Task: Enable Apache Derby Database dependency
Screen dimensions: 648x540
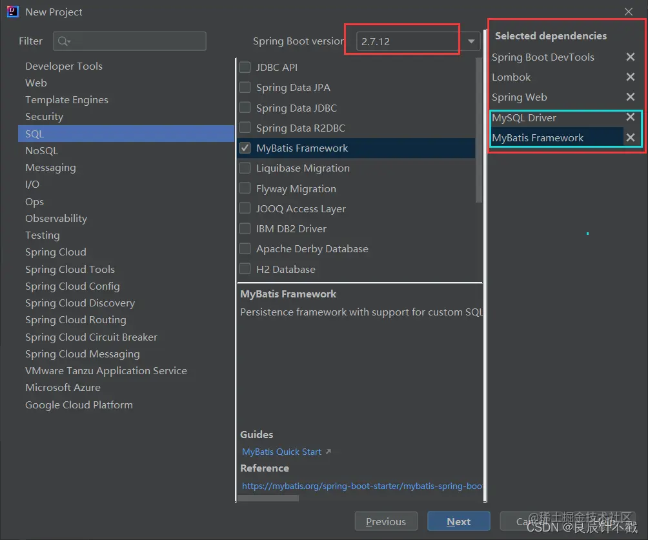Action: (245, 249)
